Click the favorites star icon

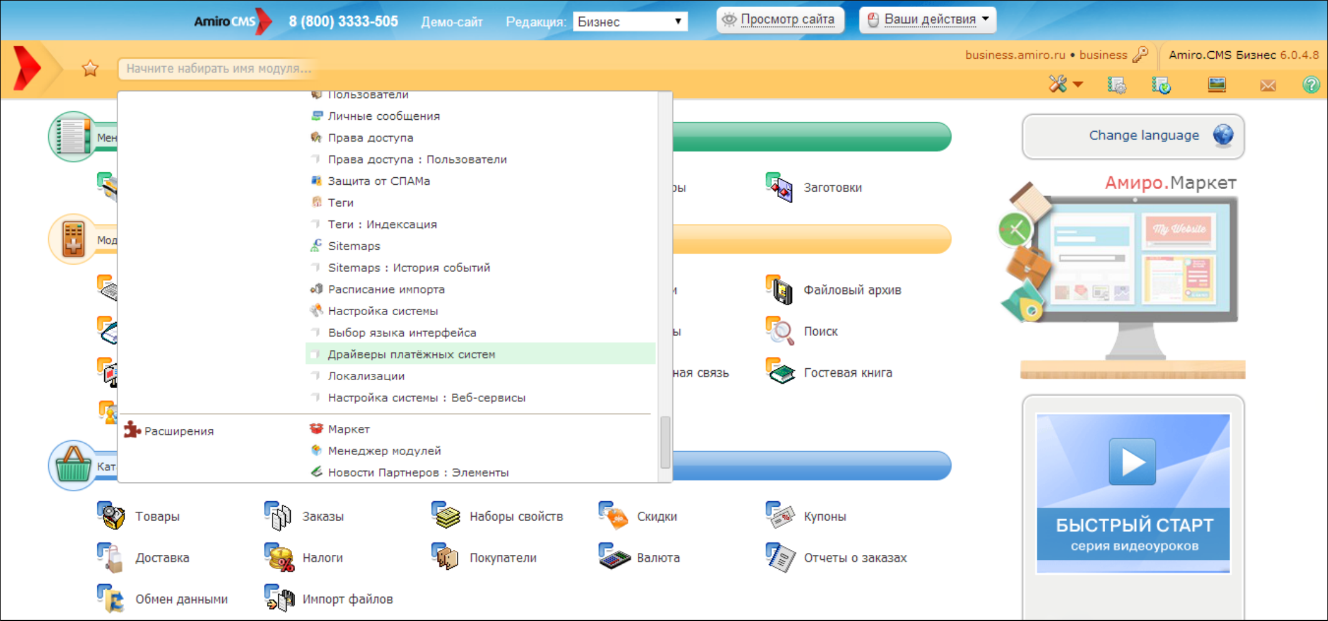(90, 68)
